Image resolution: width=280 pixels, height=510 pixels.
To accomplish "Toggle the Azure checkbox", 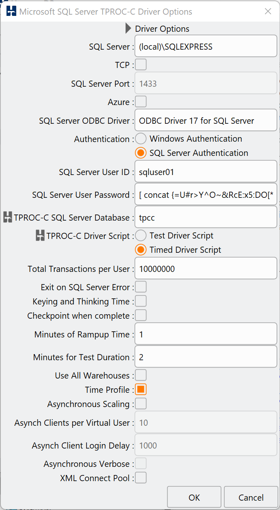I will pos(141,102).
